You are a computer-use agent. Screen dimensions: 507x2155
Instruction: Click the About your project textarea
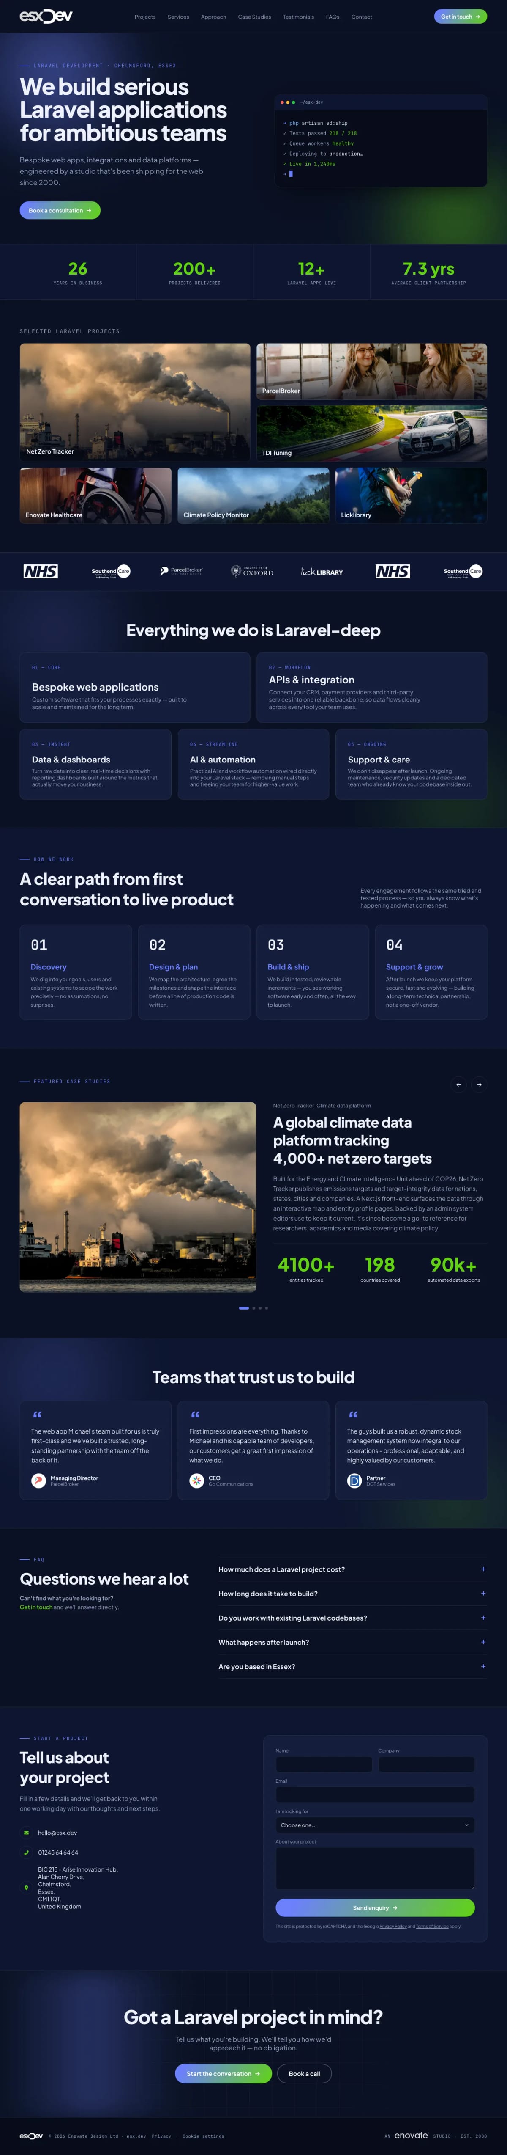[x=375, y=1868]
